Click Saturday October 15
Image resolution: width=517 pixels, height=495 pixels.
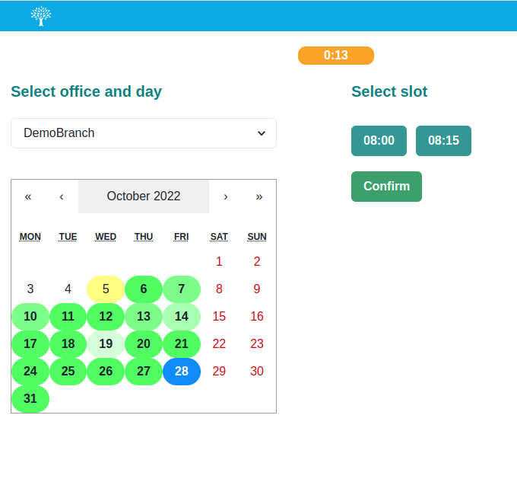click(219, 316)
